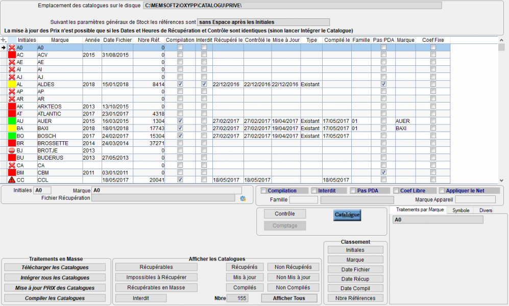The image size is (509, 306).
Task: Sort by Marque in Classement
Action: pos(355,260)
